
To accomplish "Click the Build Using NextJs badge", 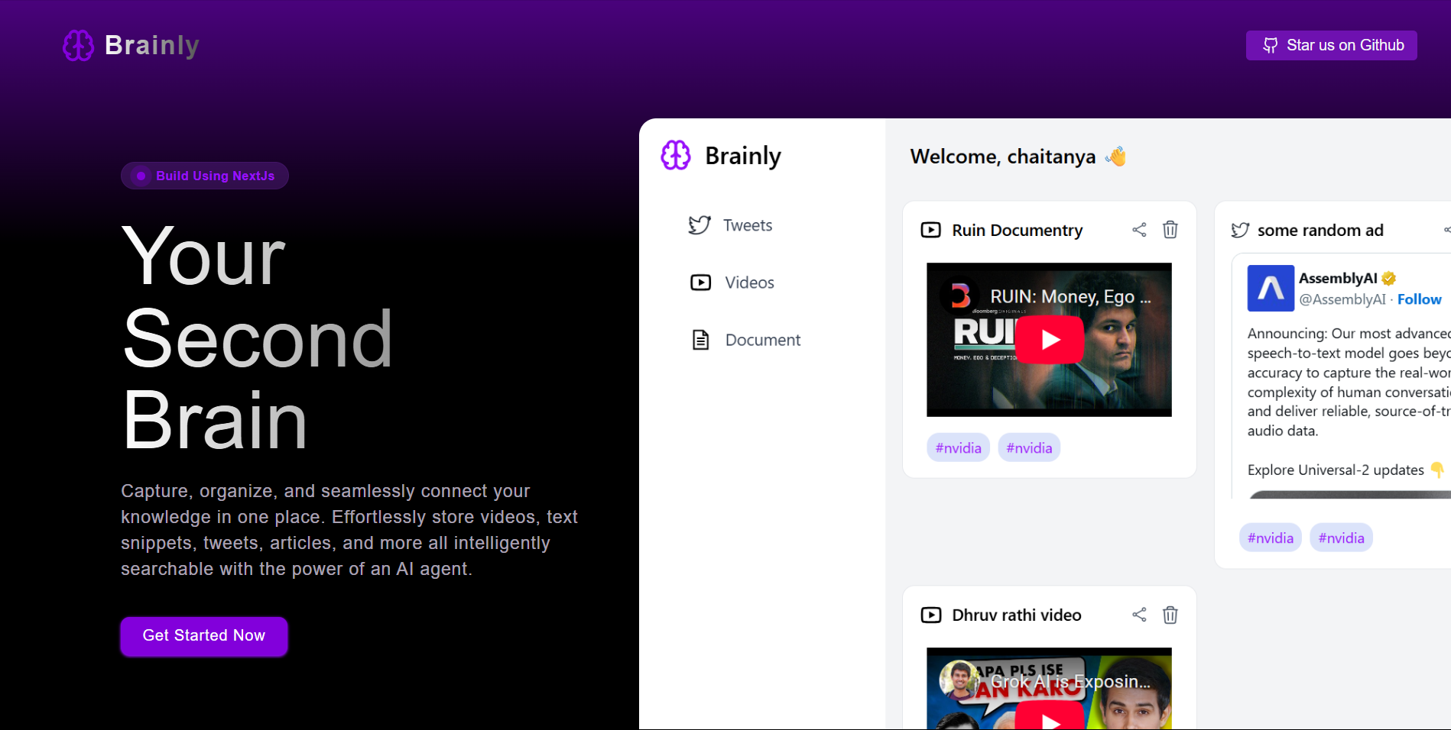I will click(x=205, y=176).
